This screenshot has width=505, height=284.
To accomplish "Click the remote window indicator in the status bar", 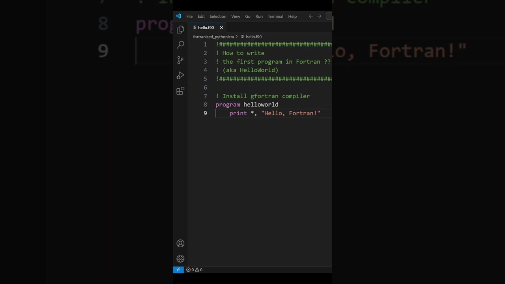I will 178,270.
